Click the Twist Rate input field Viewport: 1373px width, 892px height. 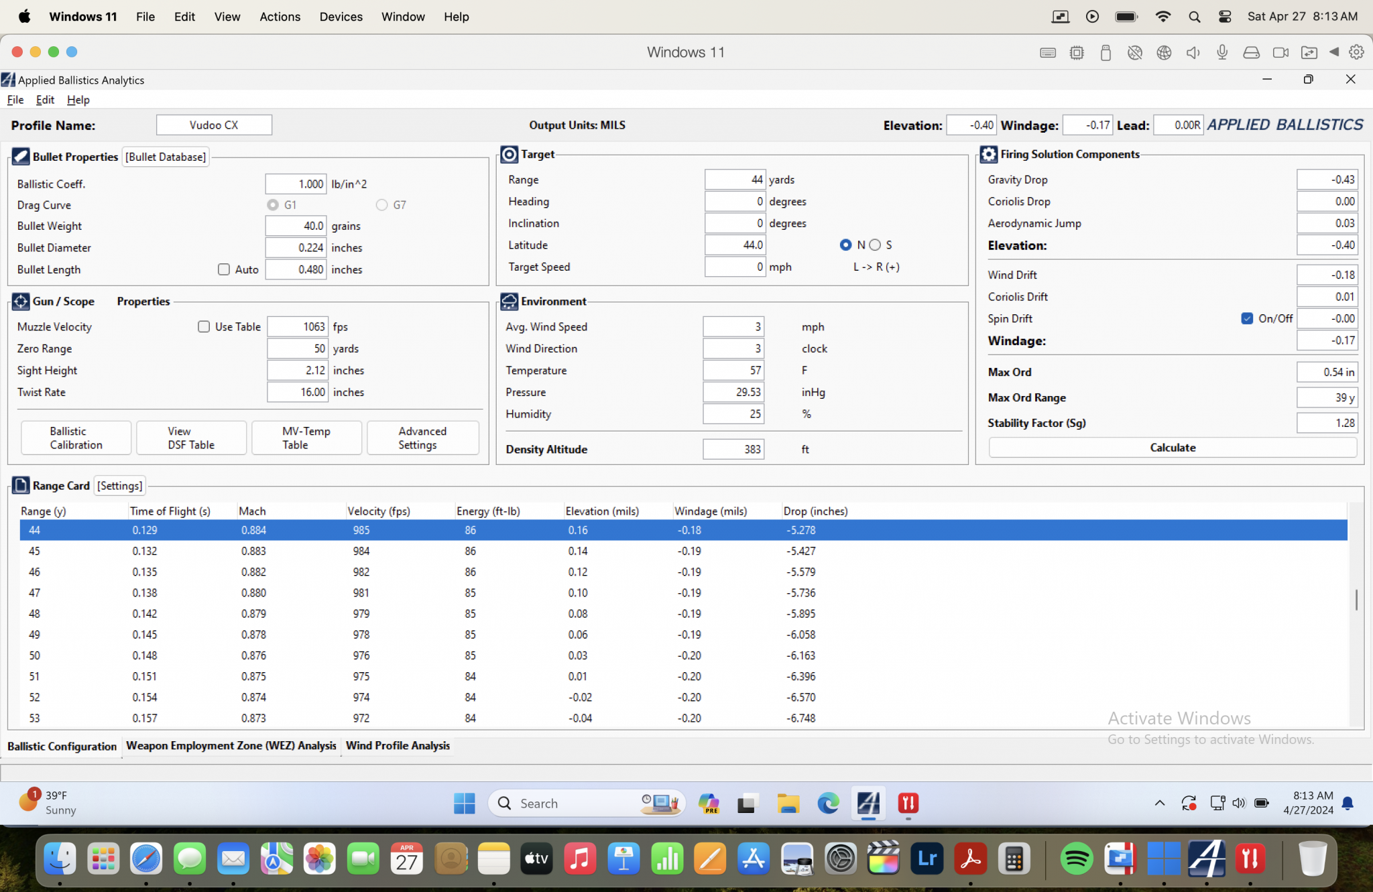(x=298, y=392)
